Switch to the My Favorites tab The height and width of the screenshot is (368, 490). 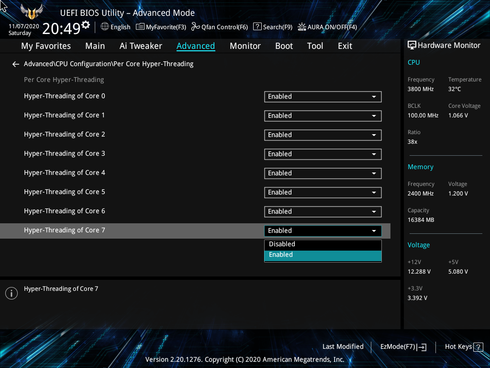coord(46,46)
